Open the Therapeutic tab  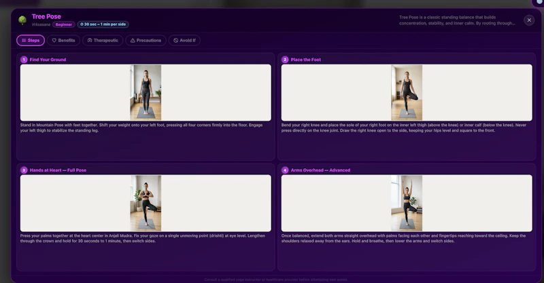pyautogui.click(x=103, y=41)
